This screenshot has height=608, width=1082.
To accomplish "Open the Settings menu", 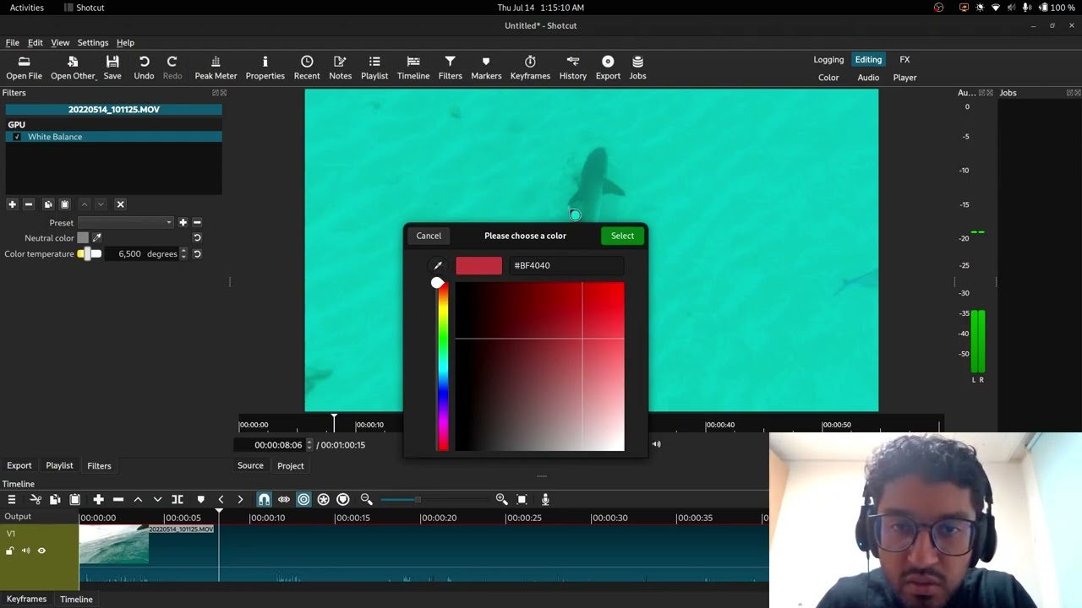I will (x=93, y=42).
